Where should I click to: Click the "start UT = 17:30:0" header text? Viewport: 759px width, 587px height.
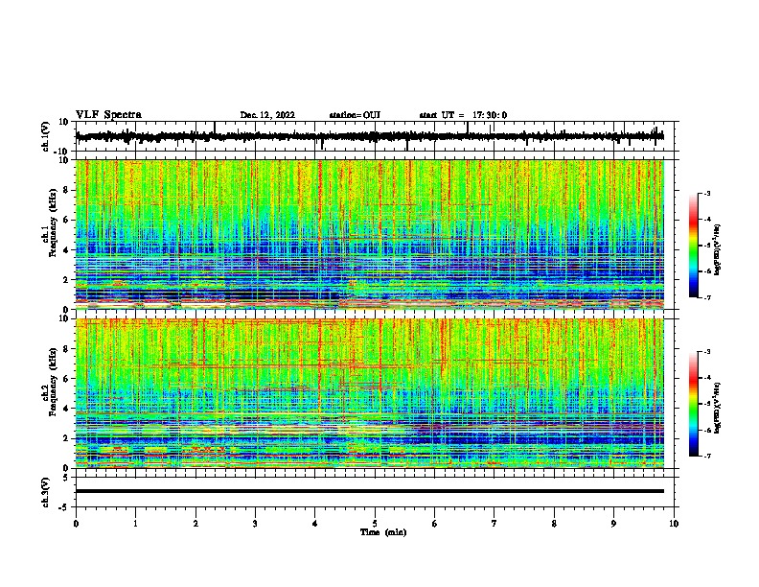click(x=463, y=115)
